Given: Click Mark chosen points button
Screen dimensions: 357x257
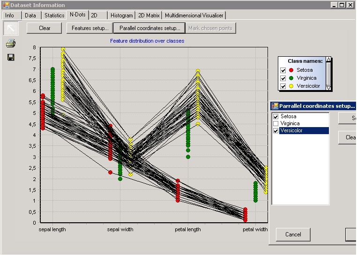Looking at the screenshot, I should coord(210,28).
